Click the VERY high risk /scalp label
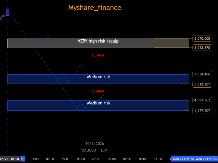The height and width of the screenshot is (163, 218). click(98, 41)
